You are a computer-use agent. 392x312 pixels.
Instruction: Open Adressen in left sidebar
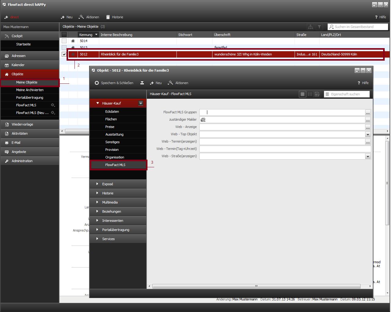tap(30, 56)
